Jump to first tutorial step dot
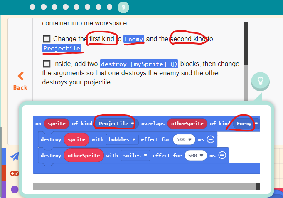Viewport: 283px width, 198px height. point(32,7)
